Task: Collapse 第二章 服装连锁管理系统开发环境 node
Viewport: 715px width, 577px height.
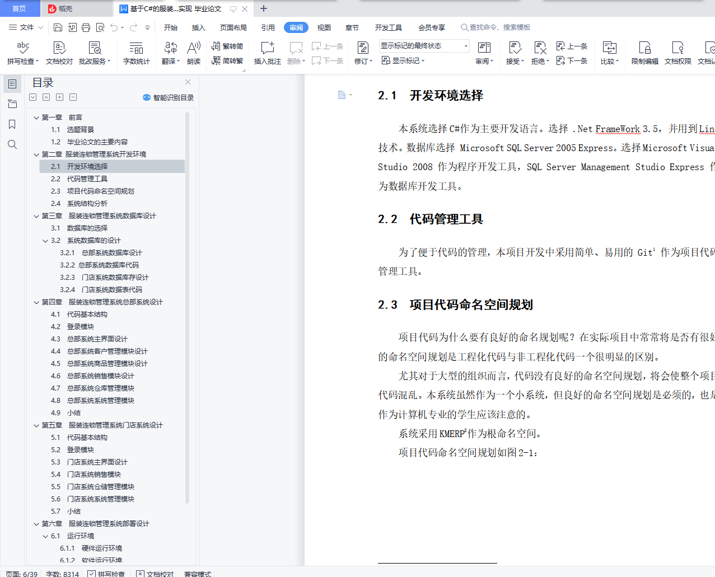Action: [36, 154]
